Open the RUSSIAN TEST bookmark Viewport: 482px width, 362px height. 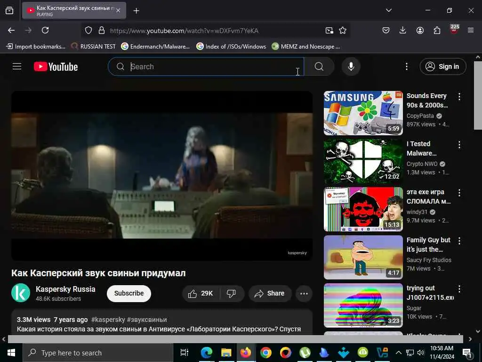point(94,47)
